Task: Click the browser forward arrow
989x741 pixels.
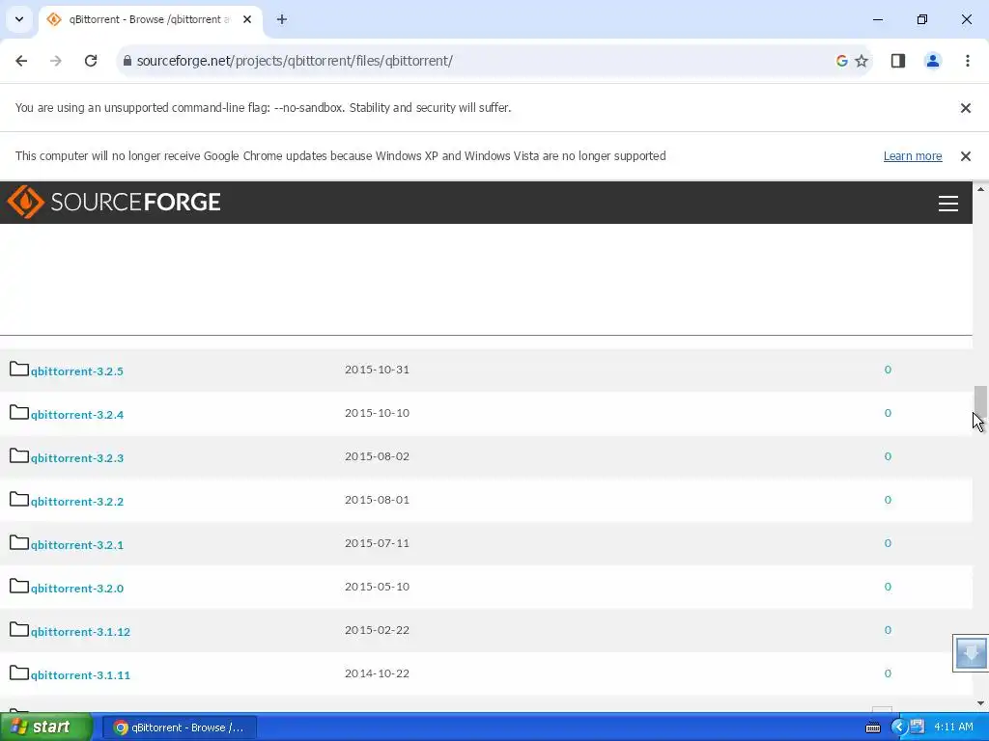Action: (55, 61)
